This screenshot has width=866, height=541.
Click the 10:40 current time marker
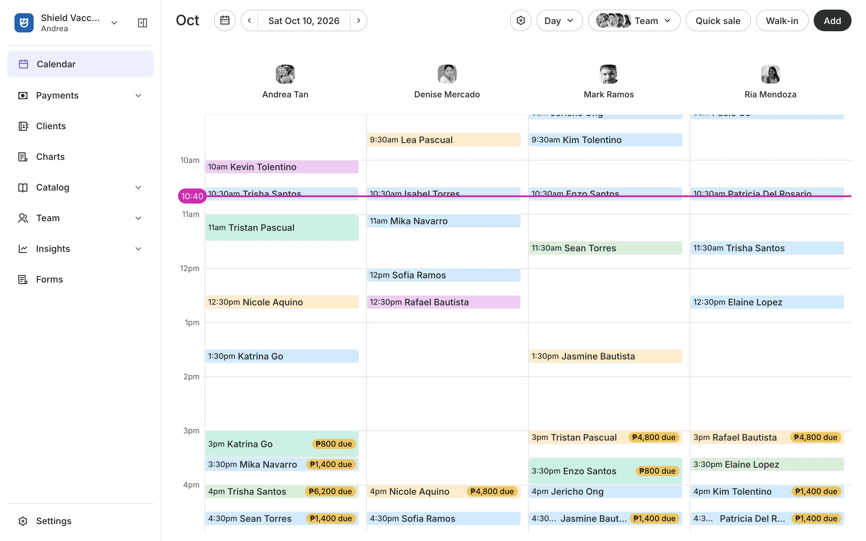pyautogui.click(x=192, y=196)
